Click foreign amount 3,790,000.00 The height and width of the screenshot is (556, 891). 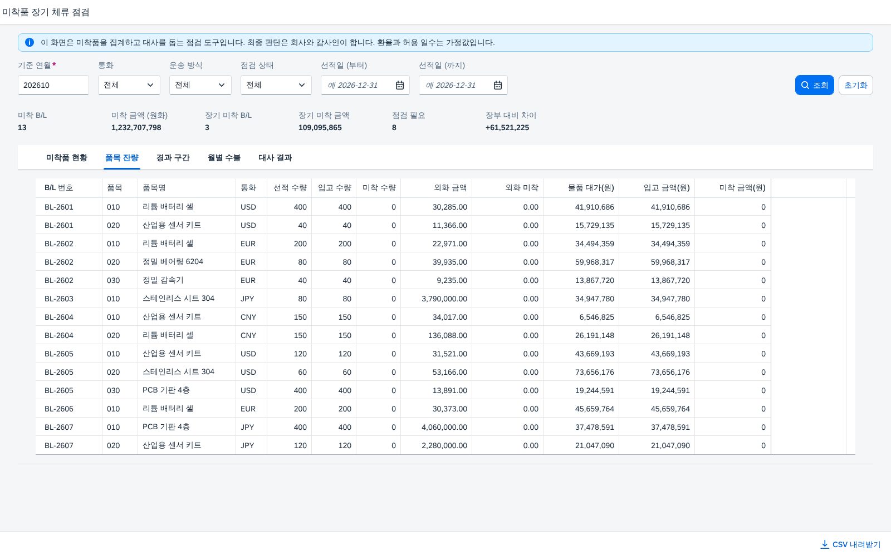[444, 299]
